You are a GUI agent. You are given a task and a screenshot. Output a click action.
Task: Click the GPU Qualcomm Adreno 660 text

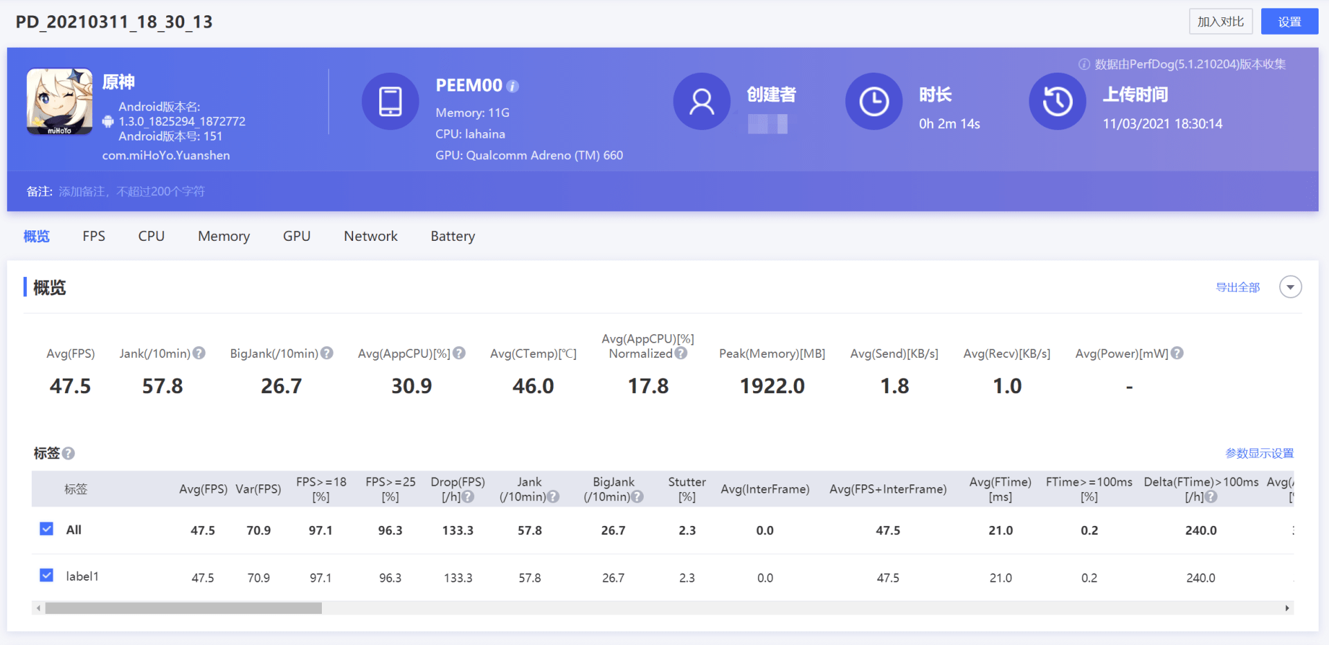point(530,156)
